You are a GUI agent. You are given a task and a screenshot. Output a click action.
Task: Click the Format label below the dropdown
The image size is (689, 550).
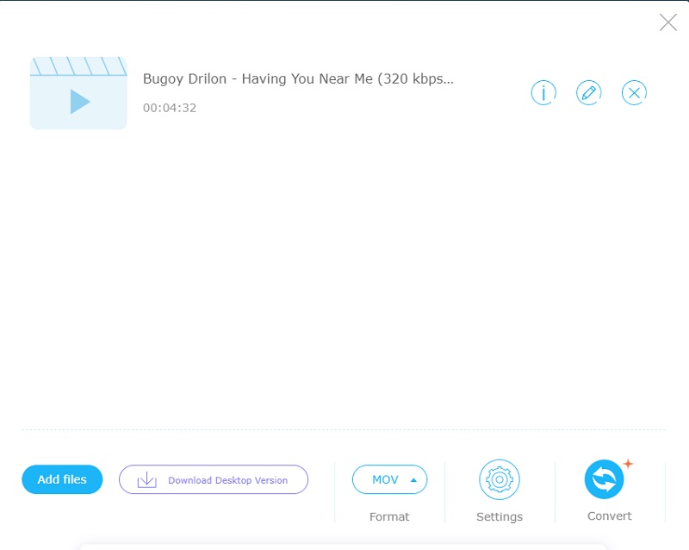[x=389, y=516]
